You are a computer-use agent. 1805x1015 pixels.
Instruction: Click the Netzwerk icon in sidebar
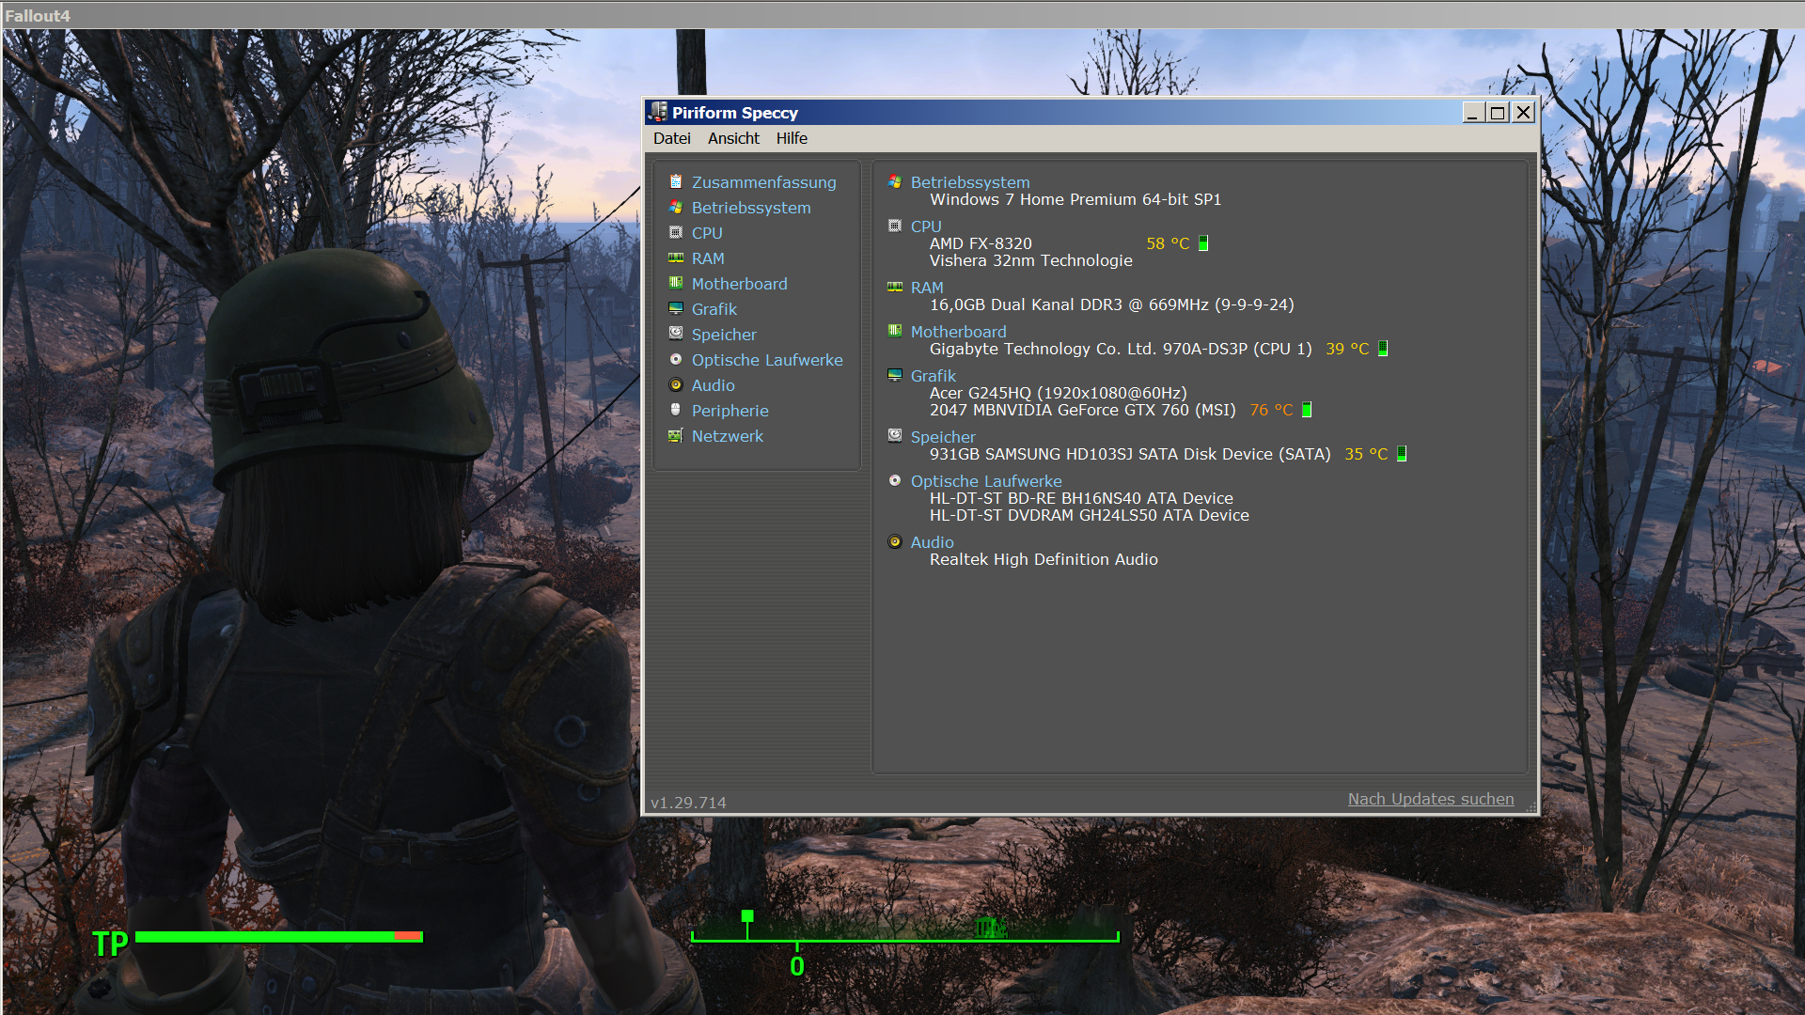pos(675,435)
